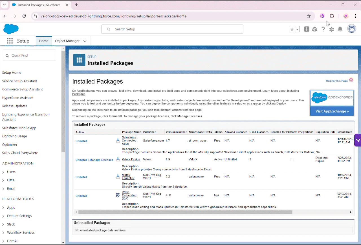Open the Chrome three-dot menu
The image size is (361, 245).
pyautogui.click(x=355, y=16)
